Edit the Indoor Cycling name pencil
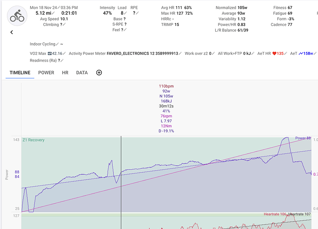This screenshot has height=229, width=318. (x=58, y=44)
